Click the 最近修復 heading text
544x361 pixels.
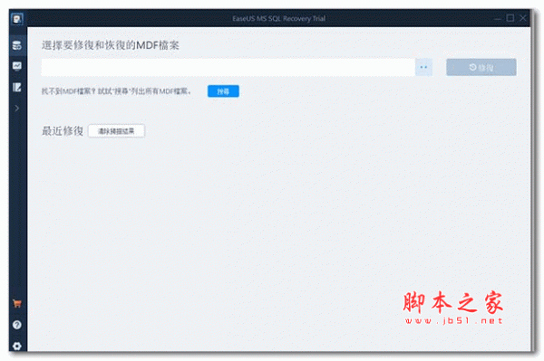pyautogui.click(x=63, y=131)
